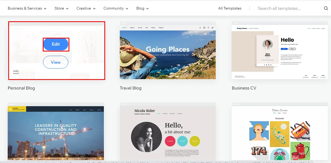
Task: Open the Sphere Constructions template thumbnail
Action: tap(56, 132)
